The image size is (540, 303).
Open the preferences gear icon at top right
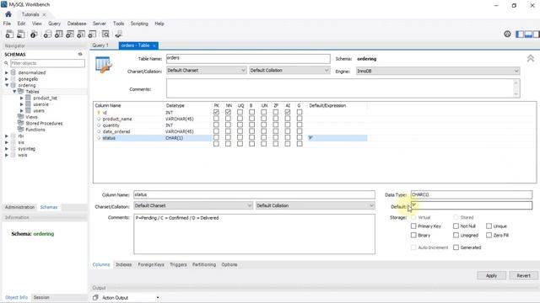(x=507, y=34)
